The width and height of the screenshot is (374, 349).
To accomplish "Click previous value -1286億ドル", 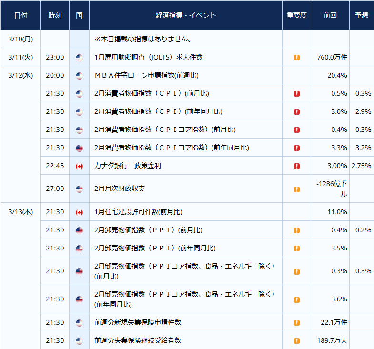I will [x=332, y=189].
